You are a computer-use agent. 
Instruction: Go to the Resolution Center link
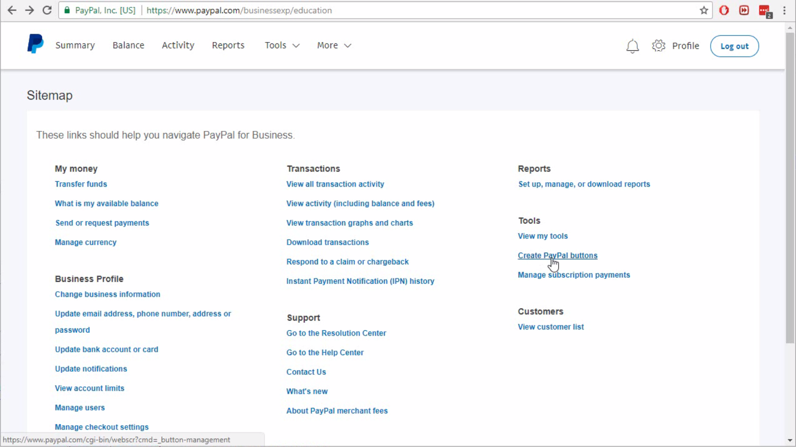336,333
